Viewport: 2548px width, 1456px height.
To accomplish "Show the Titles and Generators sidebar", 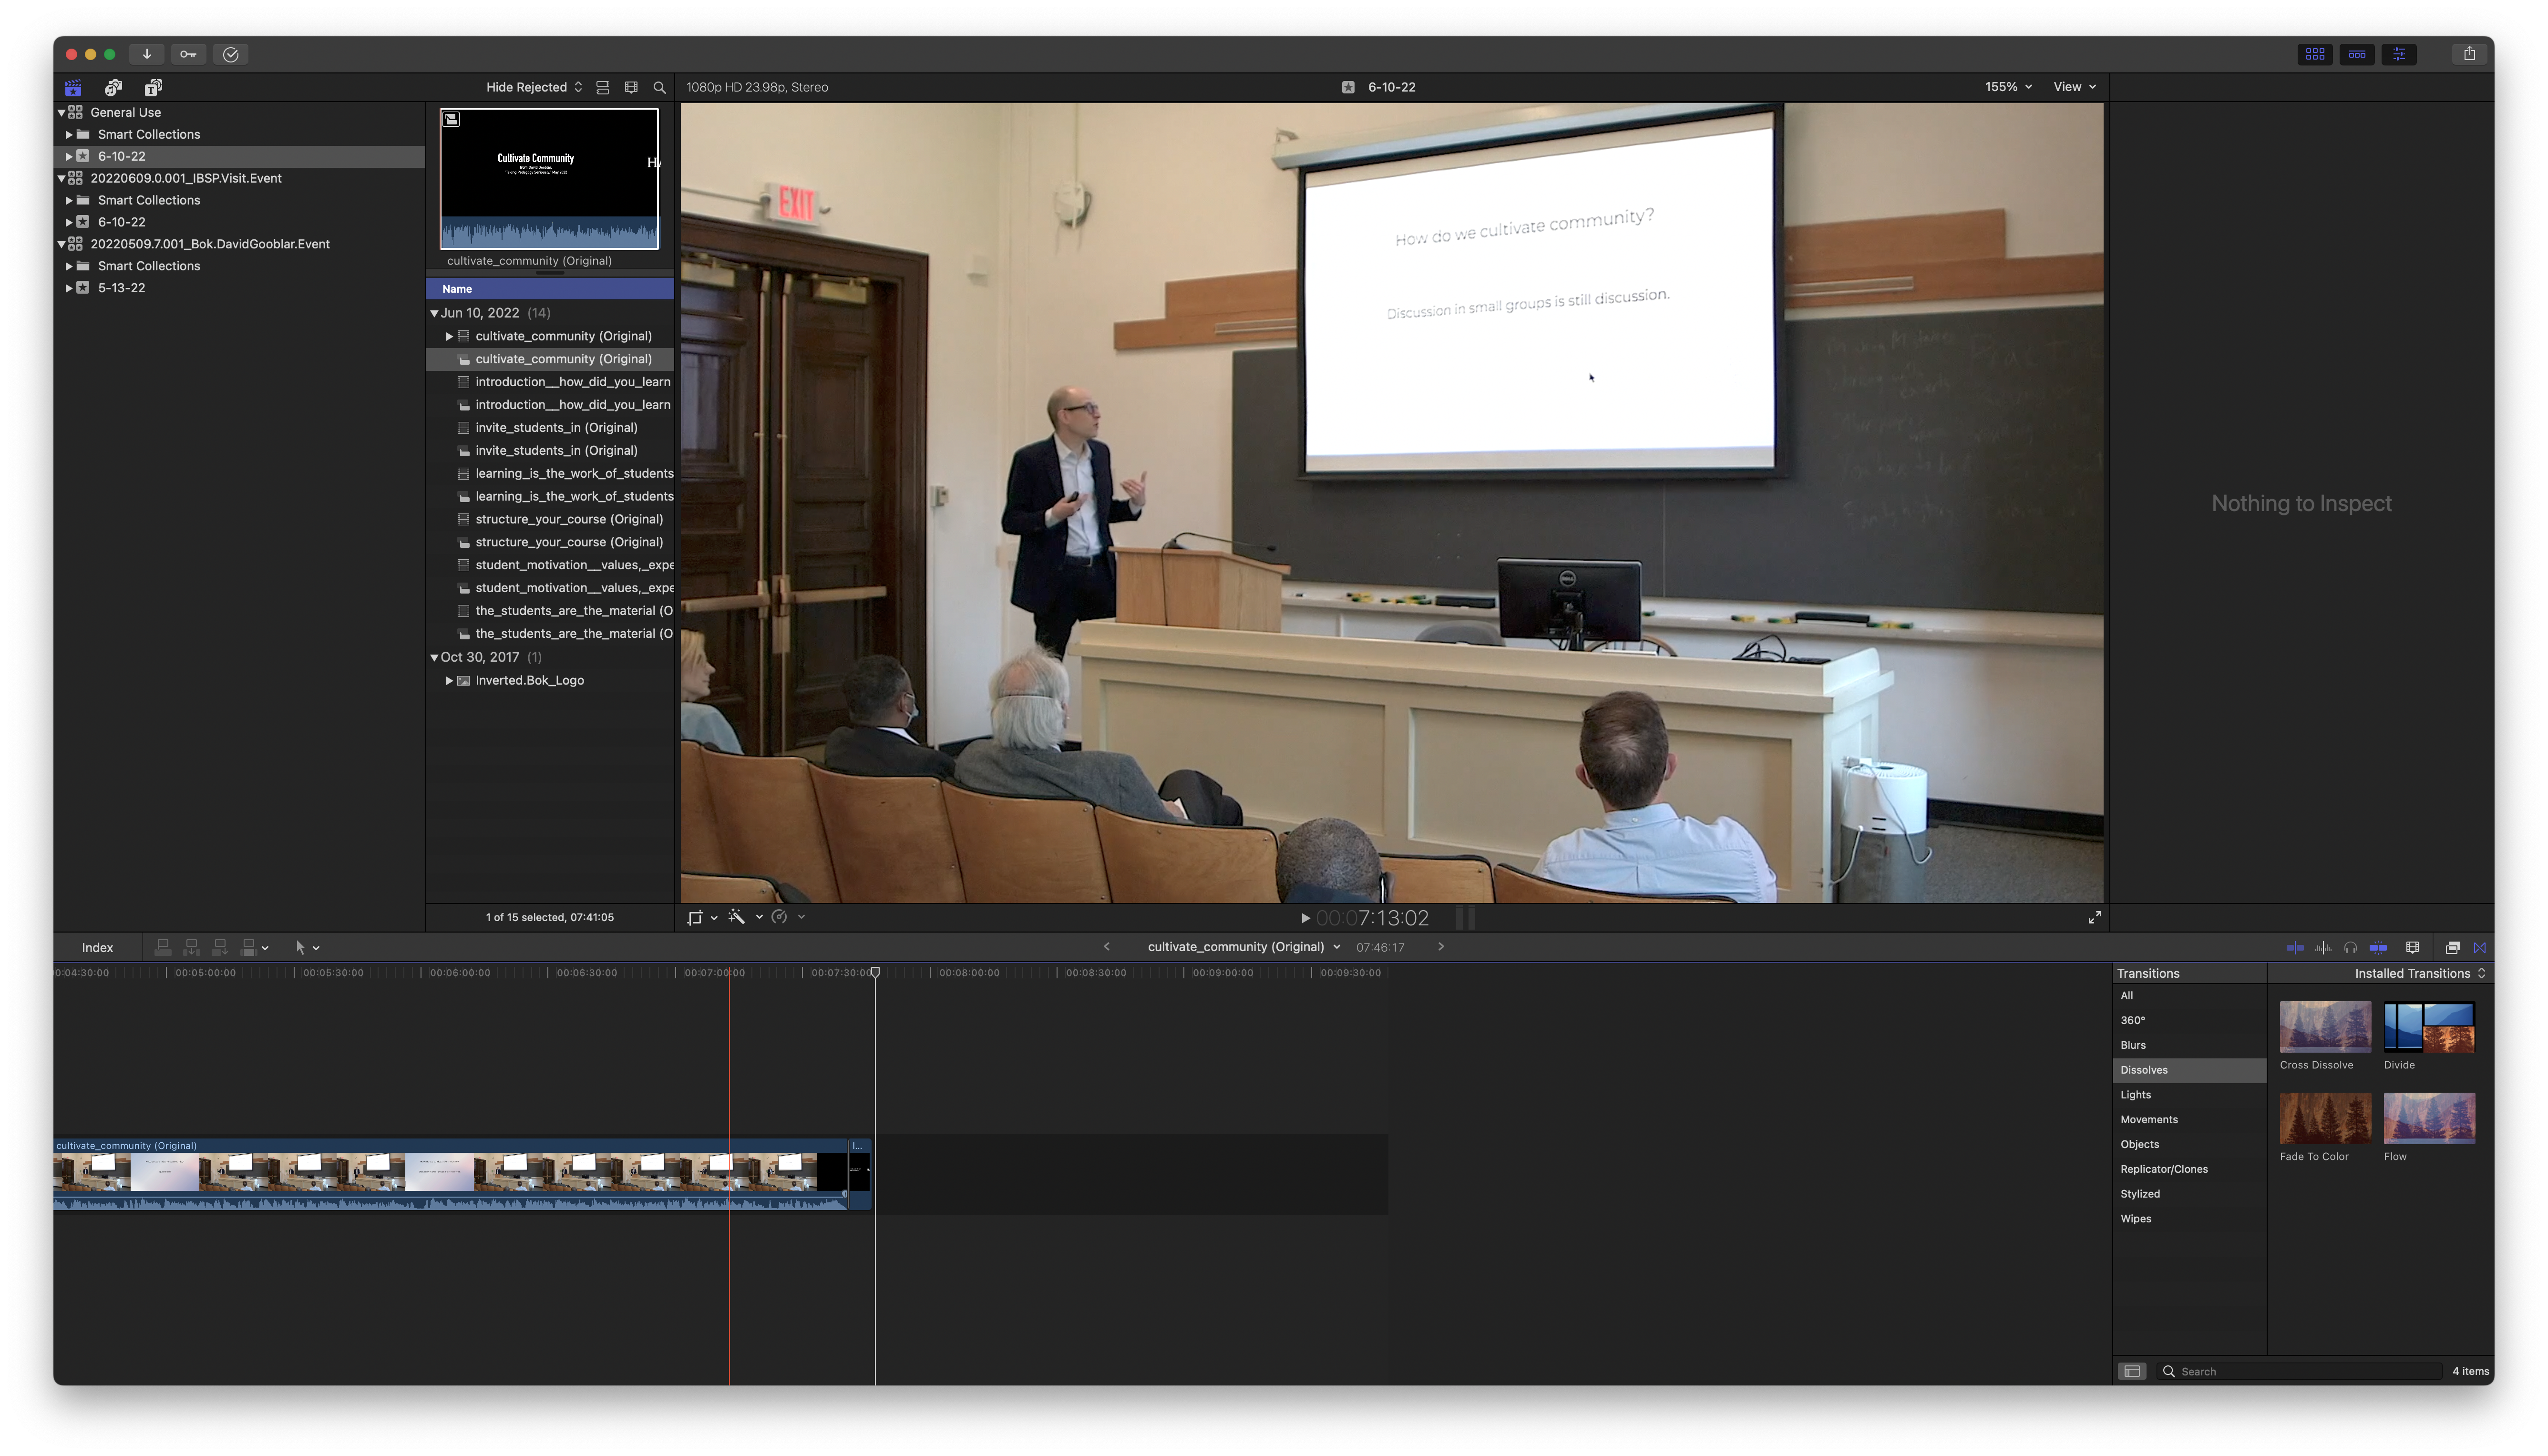I will 153,88.
